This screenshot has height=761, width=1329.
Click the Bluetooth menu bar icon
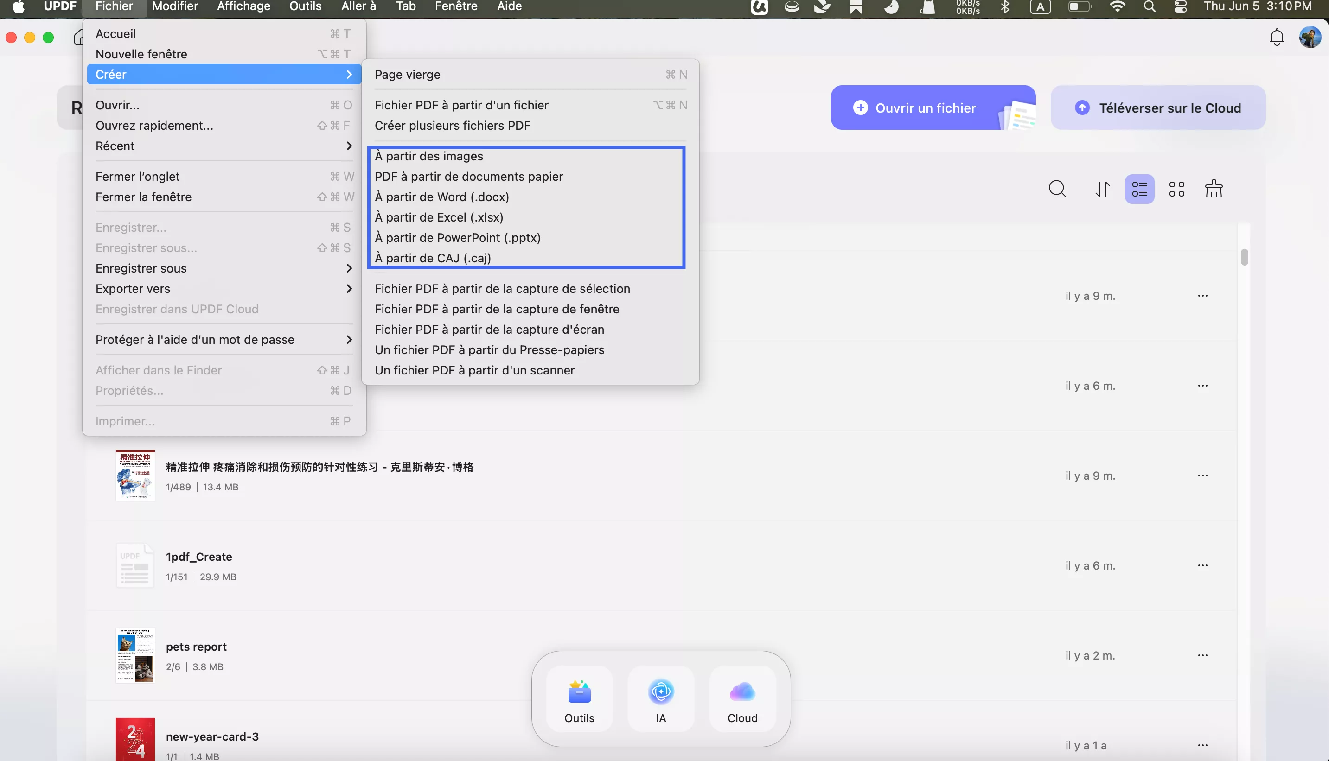click(1004, 7)
